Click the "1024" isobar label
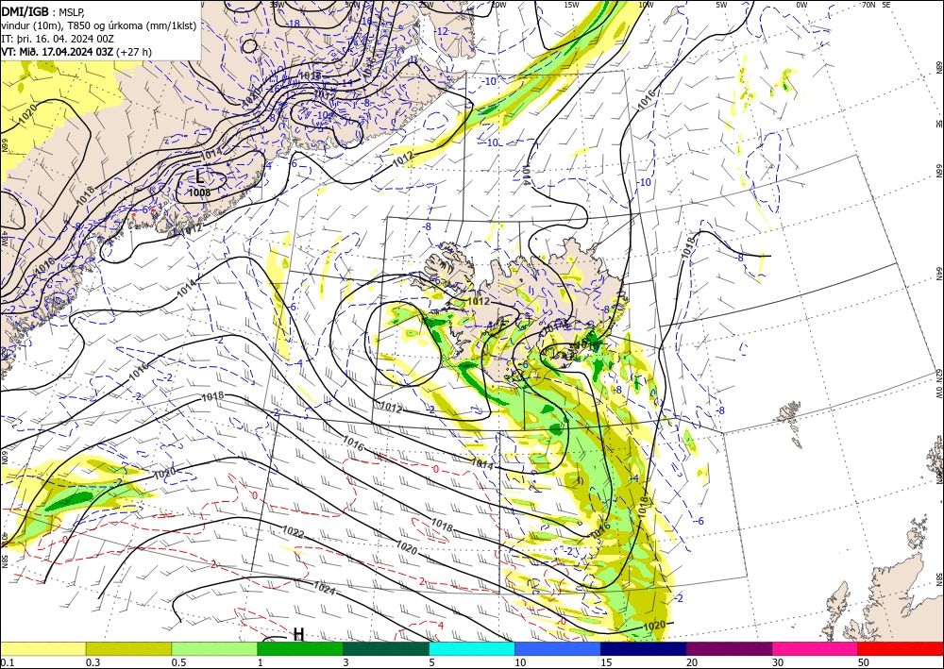 [325, 589]
